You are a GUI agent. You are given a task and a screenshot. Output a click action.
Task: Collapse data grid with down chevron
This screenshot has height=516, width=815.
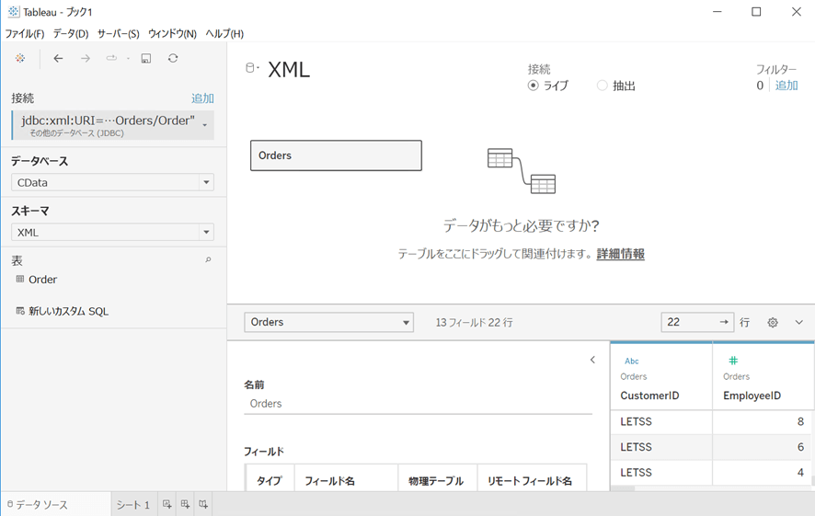click(x=798, y=323)
